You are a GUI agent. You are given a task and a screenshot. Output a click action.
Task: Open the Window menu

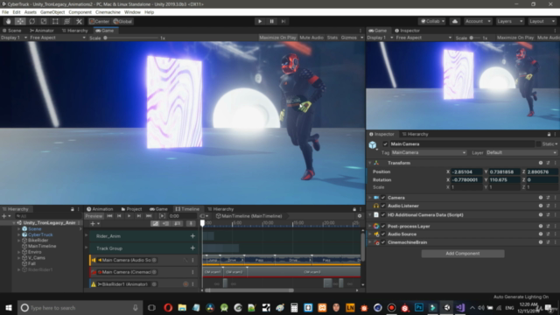132,12
